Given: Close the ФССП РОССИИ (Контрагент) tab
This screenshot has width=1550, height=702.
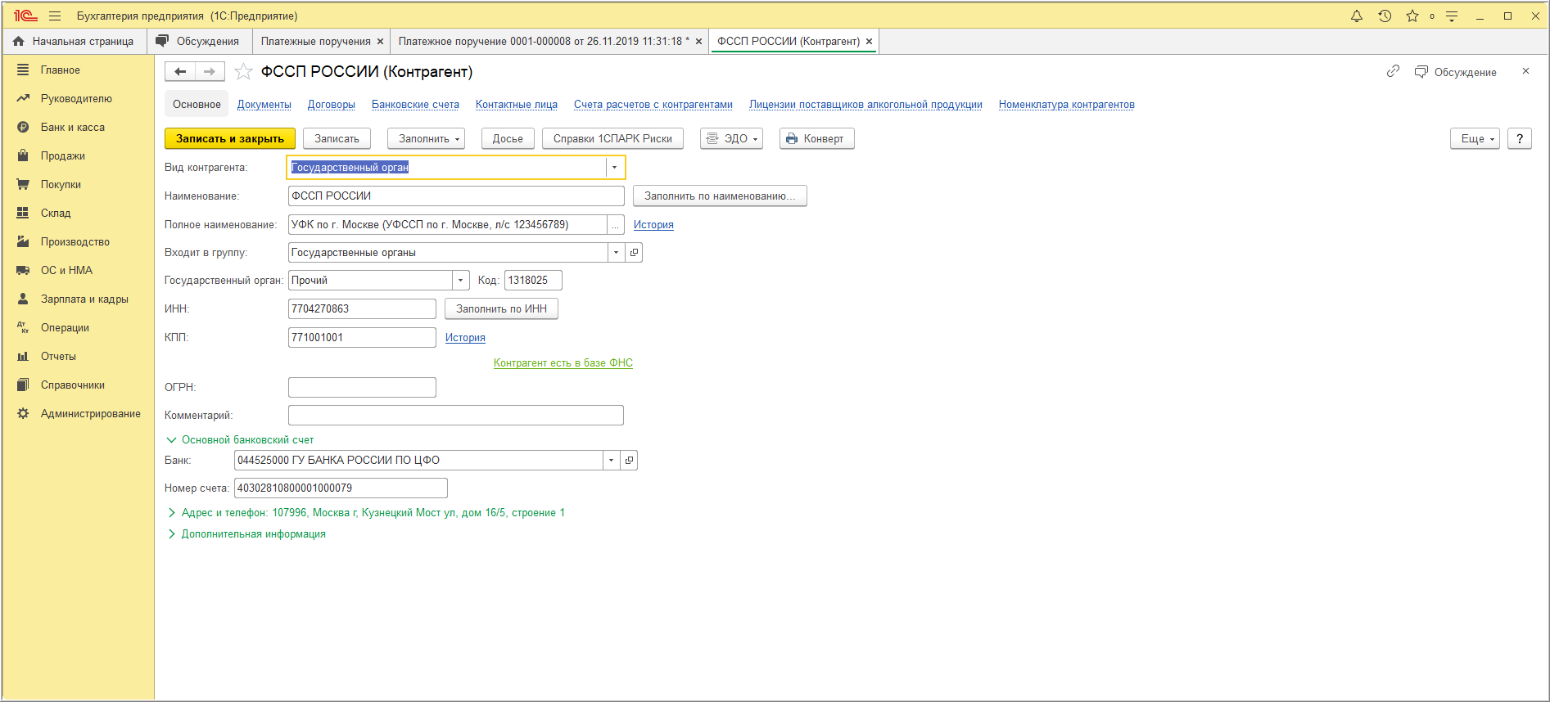Looking at the screenshot, I should click(869, 42).
